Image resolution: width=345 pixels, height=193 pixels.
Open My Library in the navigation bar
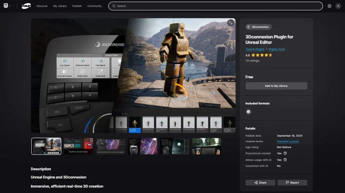pos(60,6)
